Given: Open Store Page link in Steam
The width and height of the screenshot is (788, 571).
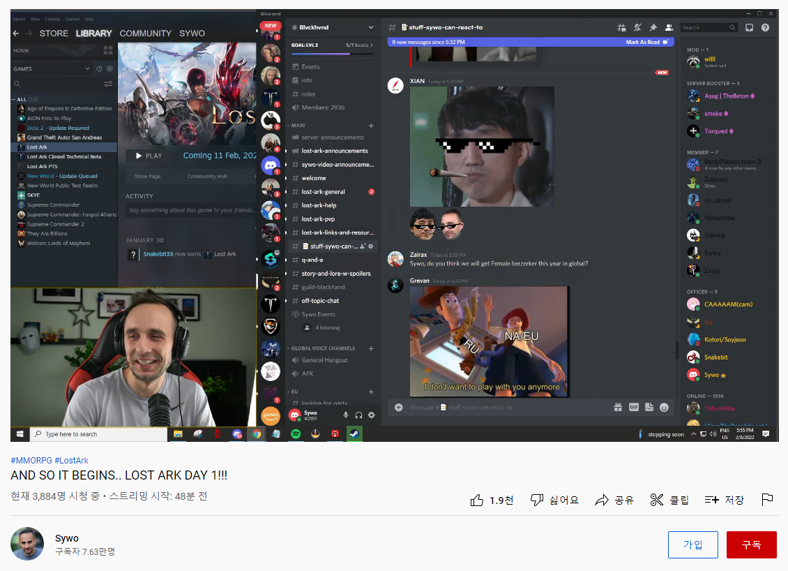Looking at the screenshot, I should pyautogui.click(x=147, y=177).
